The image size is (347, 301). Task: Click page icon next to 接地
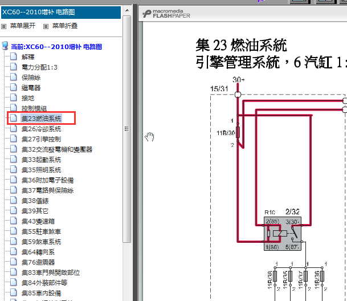[x=14, y=97]
